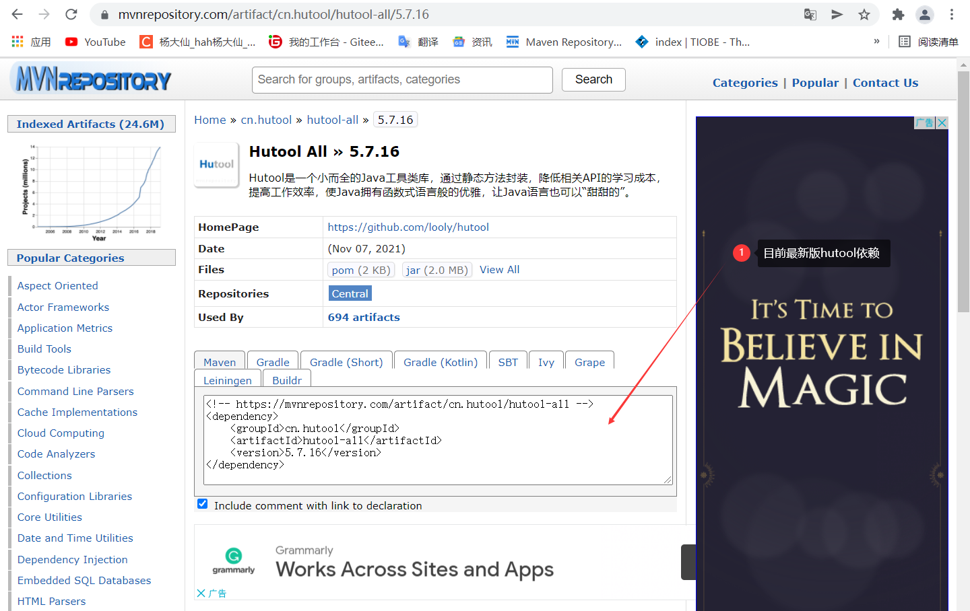The image size is (970, 611).
Task: Open the Maven Repository bookmark
Action: pyautogui.click(x=564, y=42)
